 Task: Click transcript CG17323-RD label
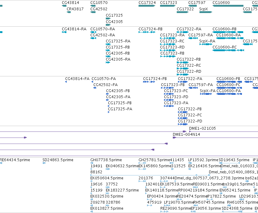tap(173, 47)
